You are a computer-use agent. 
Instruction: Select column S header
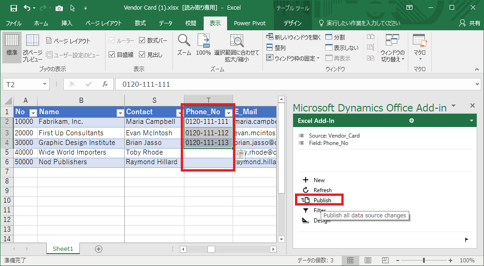(x=154, y=100)
